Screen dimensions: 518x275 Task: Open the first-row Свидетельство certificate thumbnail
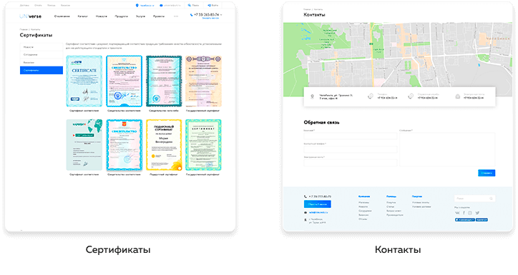click(x=124, y=81)
